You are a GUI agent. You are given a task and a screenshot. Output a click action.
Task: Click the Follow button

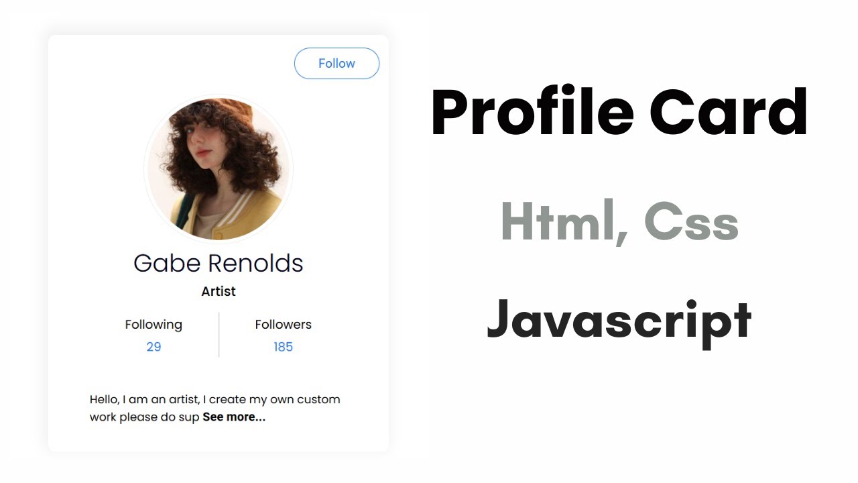[336, 64]
